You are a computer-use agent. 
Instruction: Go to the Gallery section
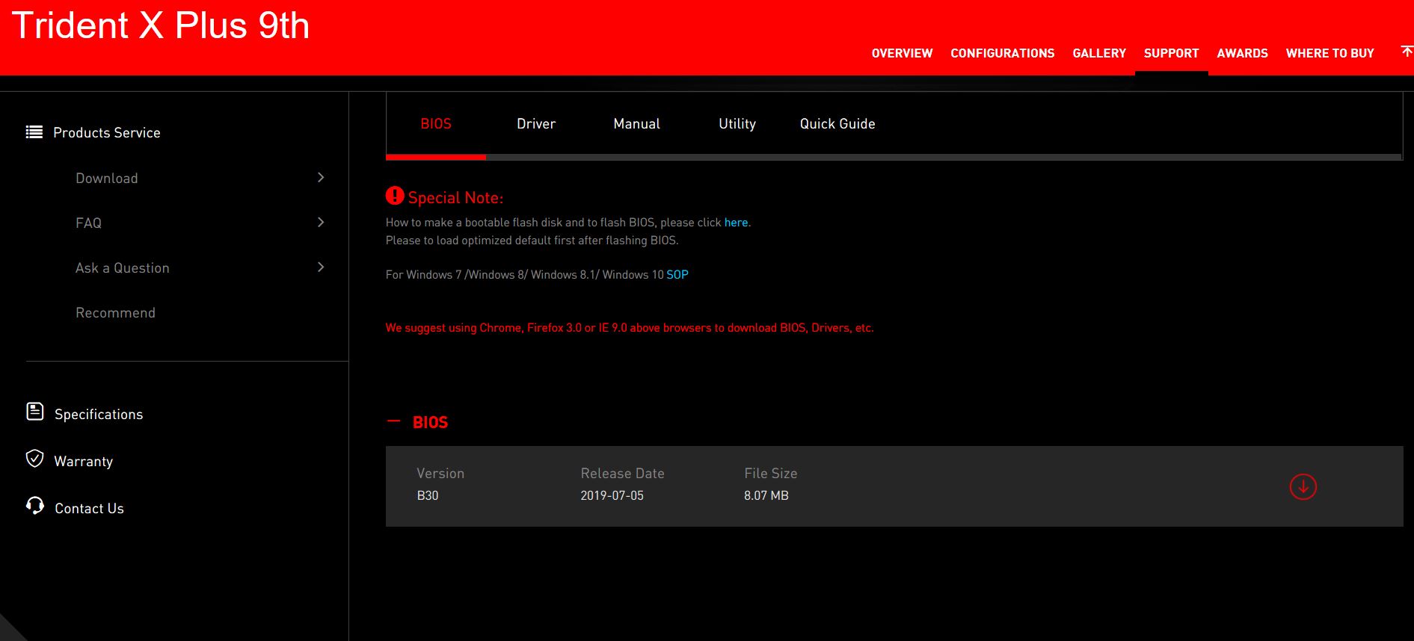[1099, 53]
